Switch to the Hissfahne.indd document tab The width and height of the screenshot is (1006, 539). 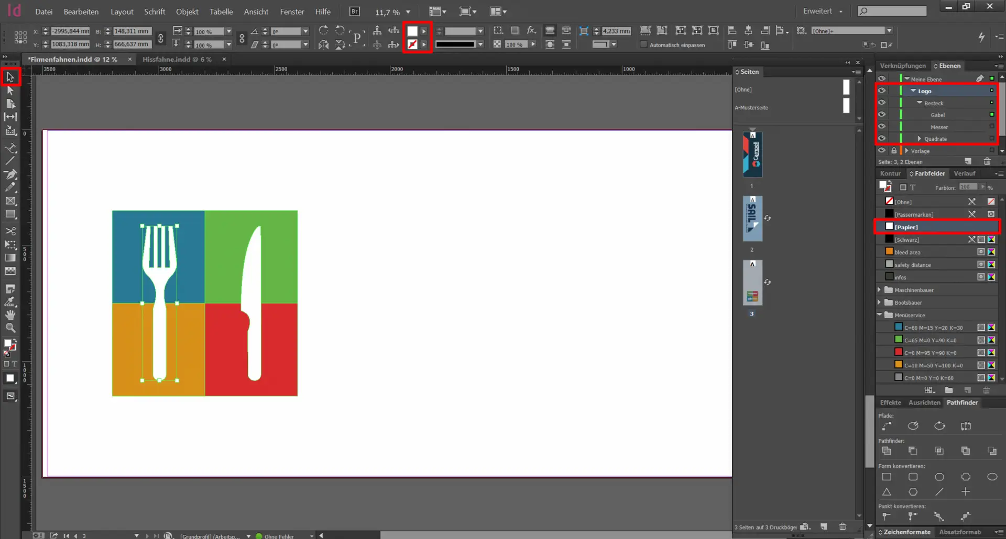[177, 59]
